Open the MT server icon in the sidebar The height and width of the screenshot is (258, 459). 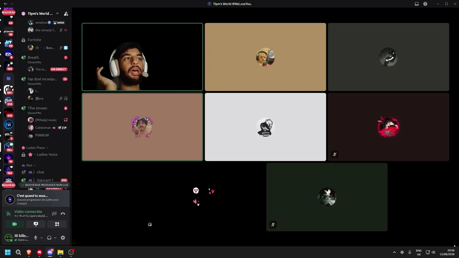(x=9, y=124)
